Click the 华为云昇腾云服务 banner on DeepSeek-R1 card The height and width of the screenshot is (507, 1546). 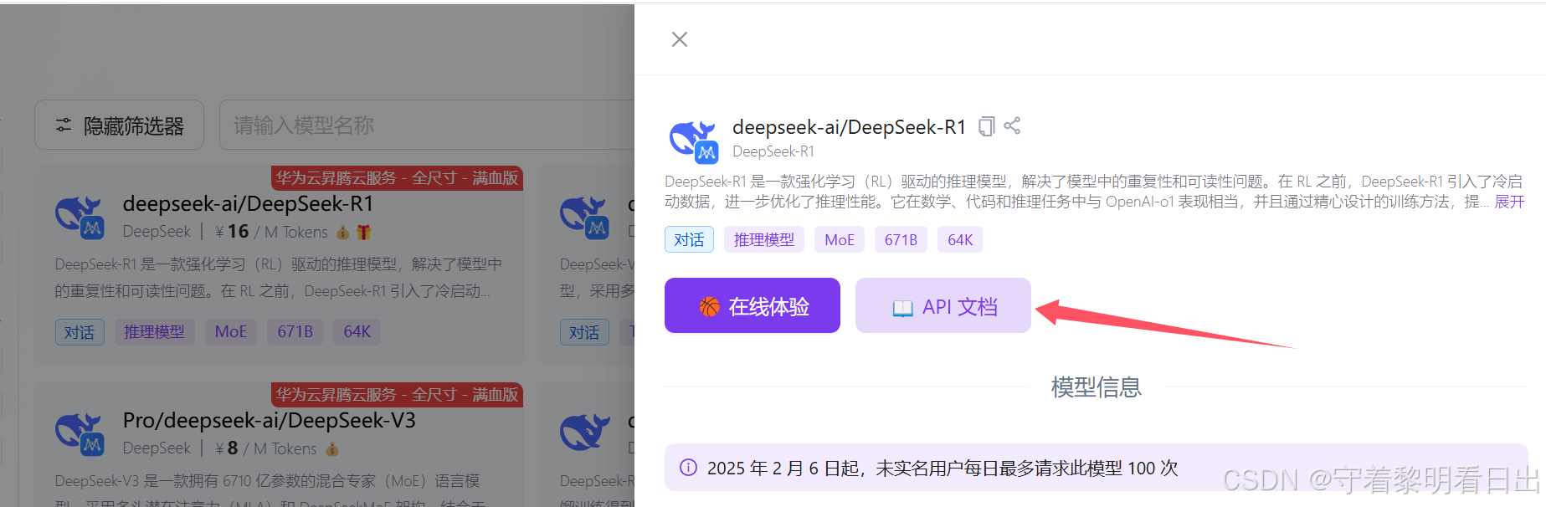coord(397,178)
